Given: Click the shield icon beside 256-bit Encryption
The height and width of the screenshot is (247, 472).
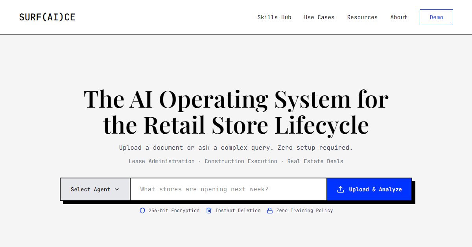Looking at the screenshot, I should coord(142,211).
